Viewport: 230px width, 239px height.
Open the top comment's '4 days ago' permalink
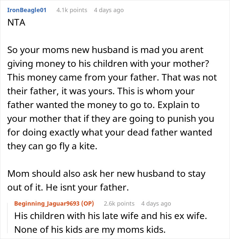109,10
